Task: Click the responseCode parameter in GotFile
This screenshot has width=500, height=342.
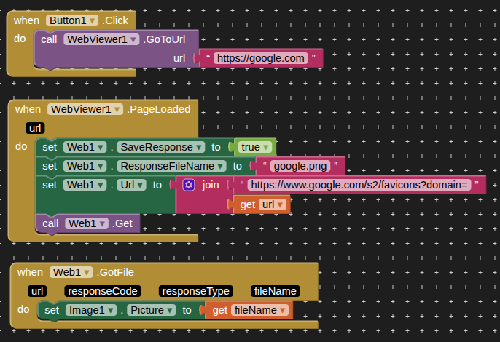Action: (x=102, y=291)
